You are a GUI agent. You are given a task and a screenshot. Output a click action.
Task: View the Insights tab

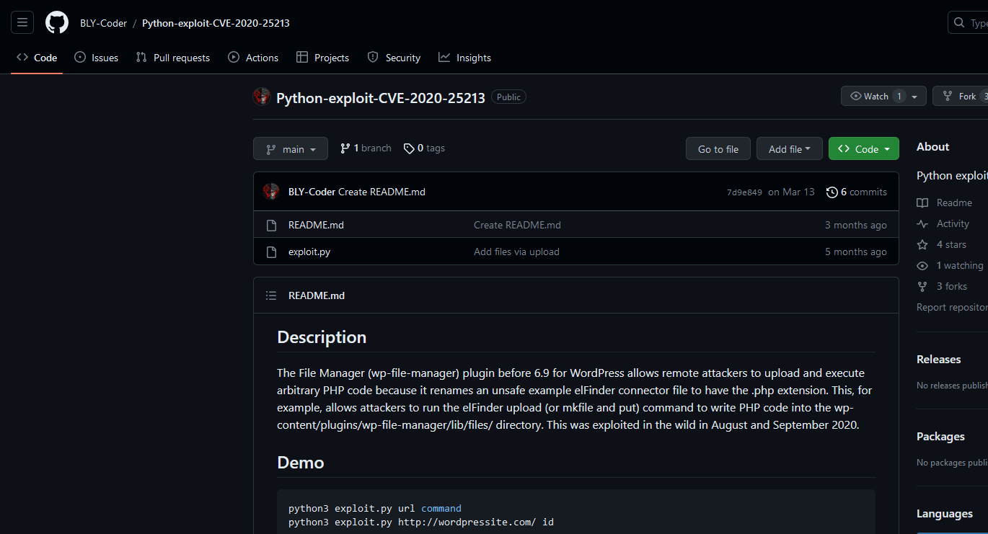coord(464,58)
